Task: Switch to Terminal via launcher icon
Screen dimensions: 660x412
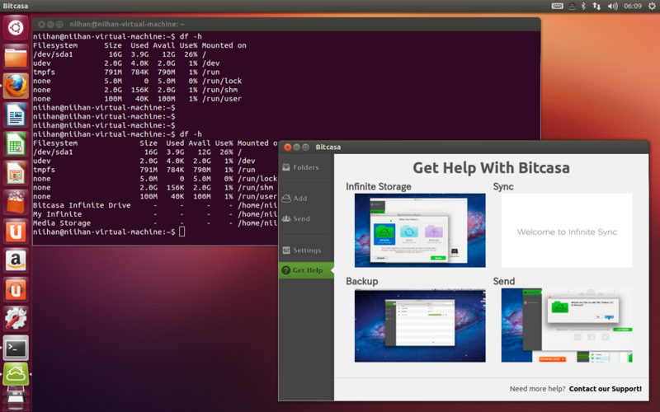Action: [16, 348]
